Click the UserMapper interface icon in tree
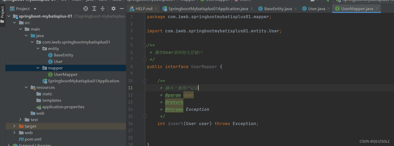394x146 pixels. 50,75
